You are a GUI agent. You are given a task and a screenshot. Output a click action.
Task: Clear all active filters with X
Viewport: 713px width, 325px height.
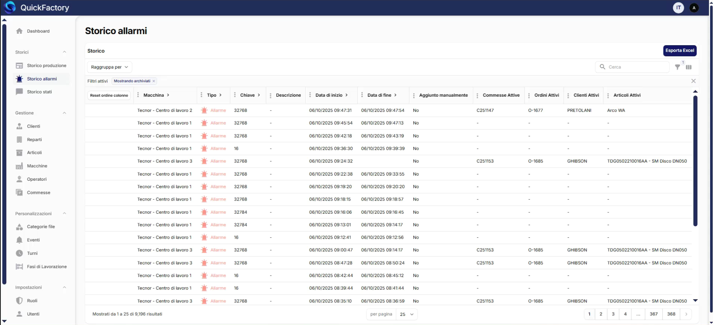coord(693,81)
